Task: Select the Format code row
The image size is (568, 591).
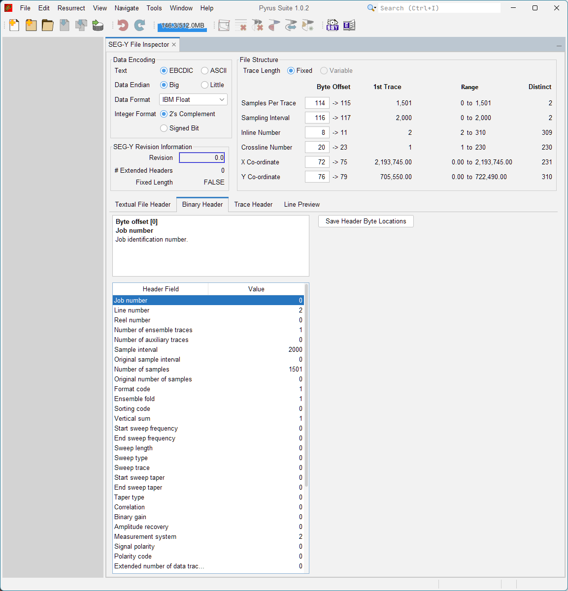Action: 208,389
